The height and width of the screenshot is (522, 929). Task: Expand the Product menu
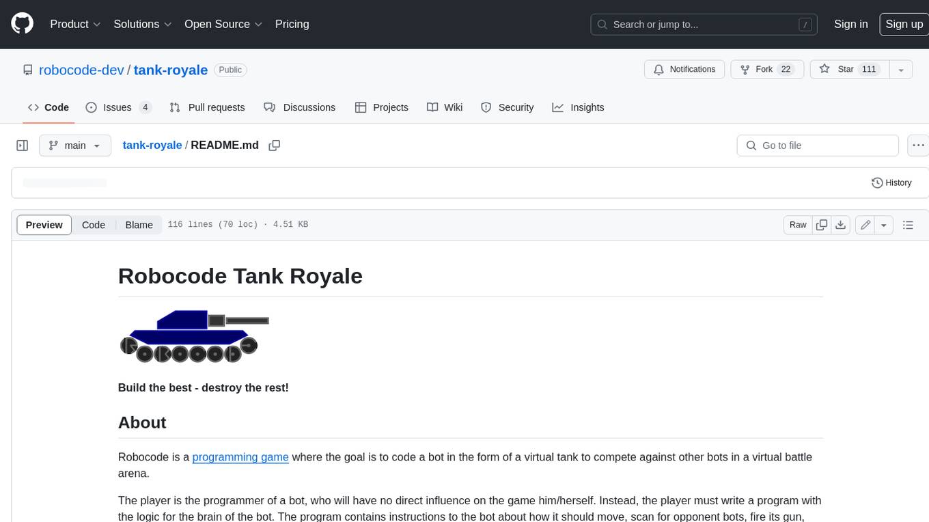coord(75,24)
